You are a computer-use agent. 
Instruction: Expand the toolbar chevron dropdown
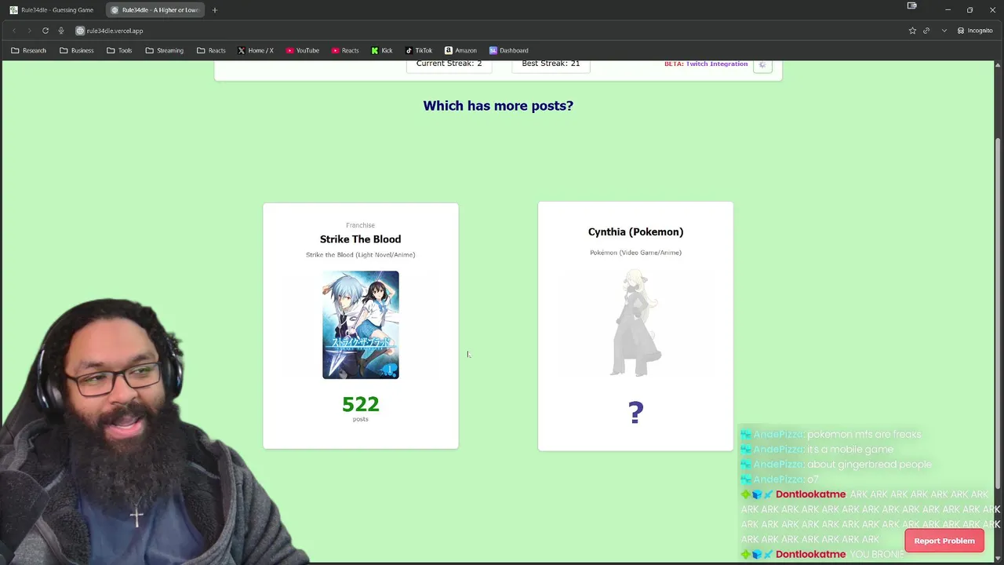coord(944,31)
